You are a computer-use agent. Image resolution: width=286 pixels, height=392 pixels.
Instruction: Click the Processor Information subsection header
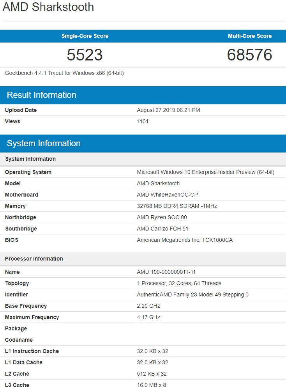[x=34, y=259]
